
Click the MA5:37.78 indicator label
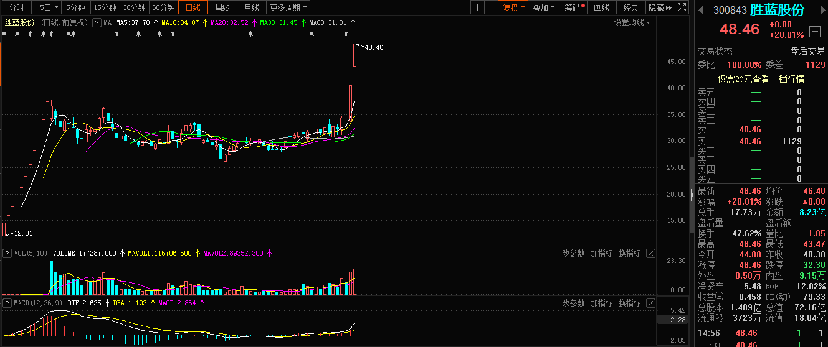click(x=133, y=22)
